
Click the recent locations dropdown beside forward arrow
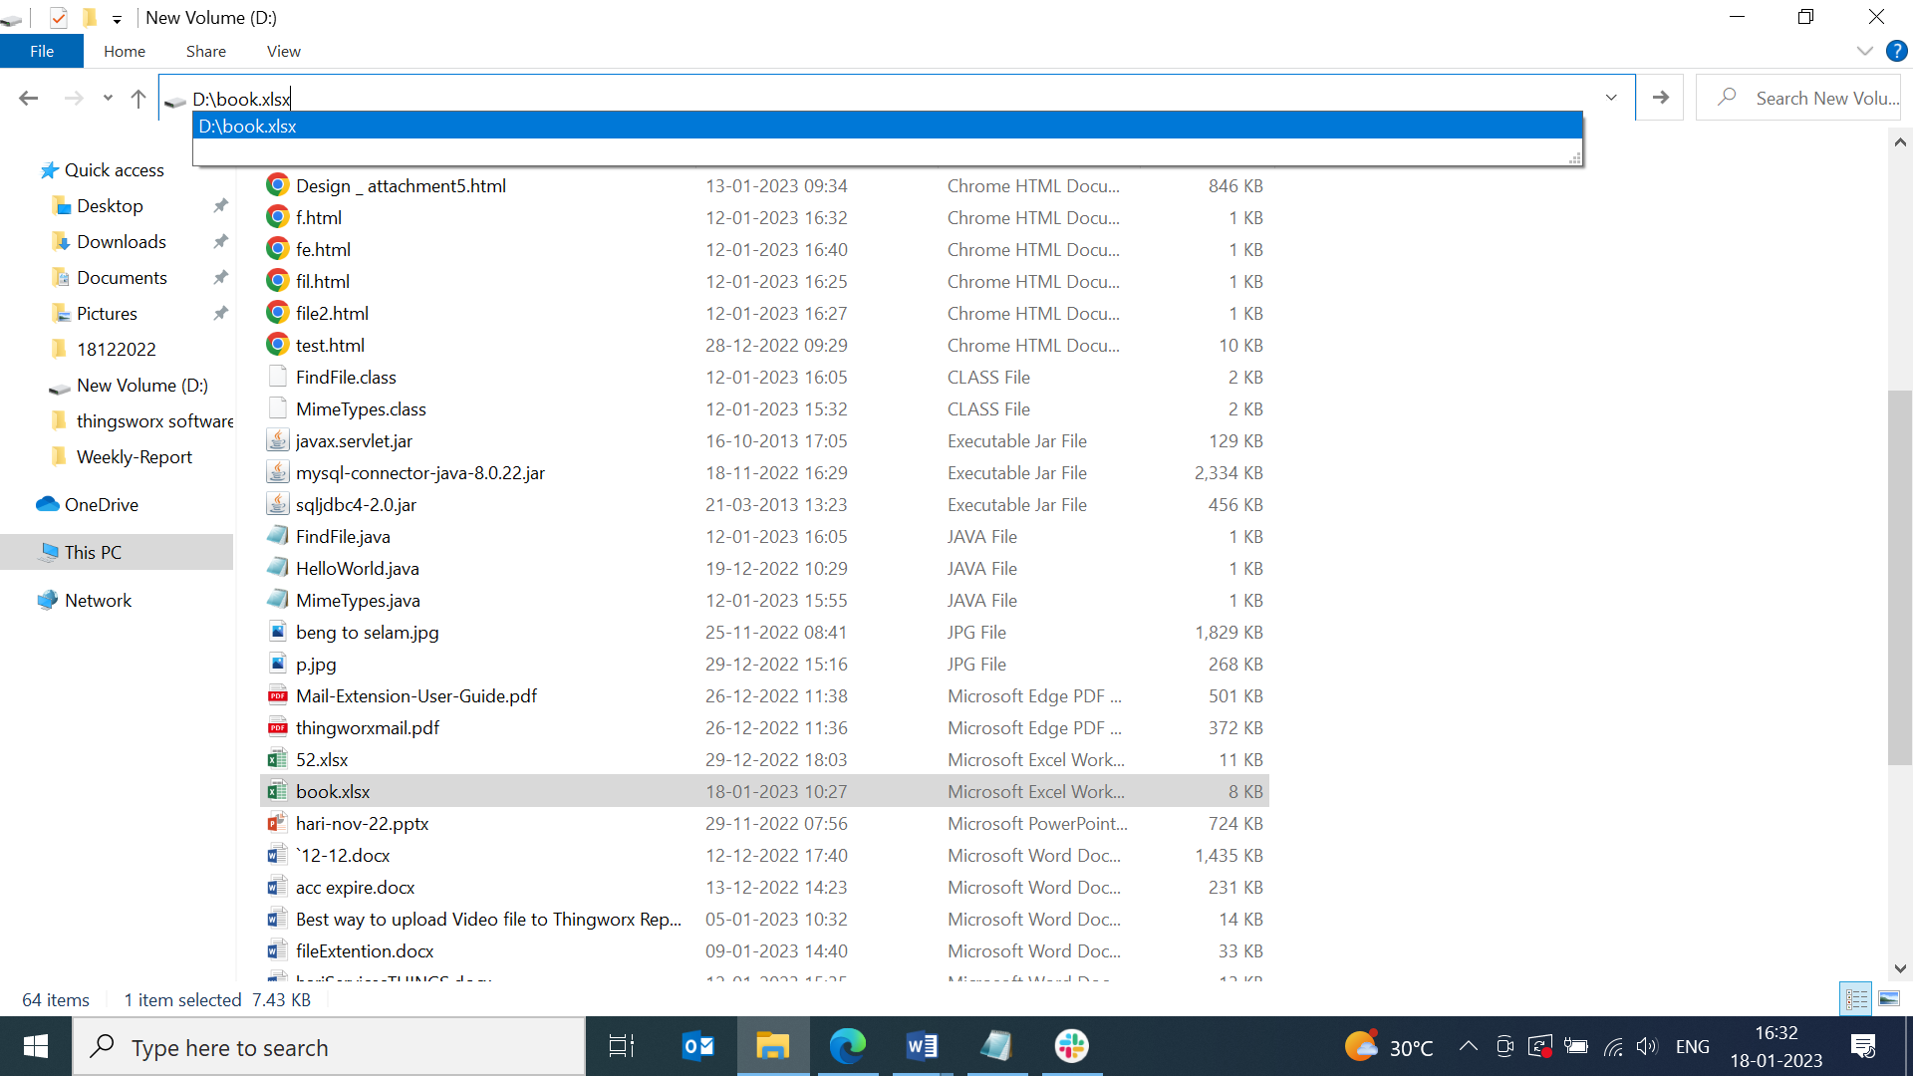pyautogui.click(x=108, y=97)
